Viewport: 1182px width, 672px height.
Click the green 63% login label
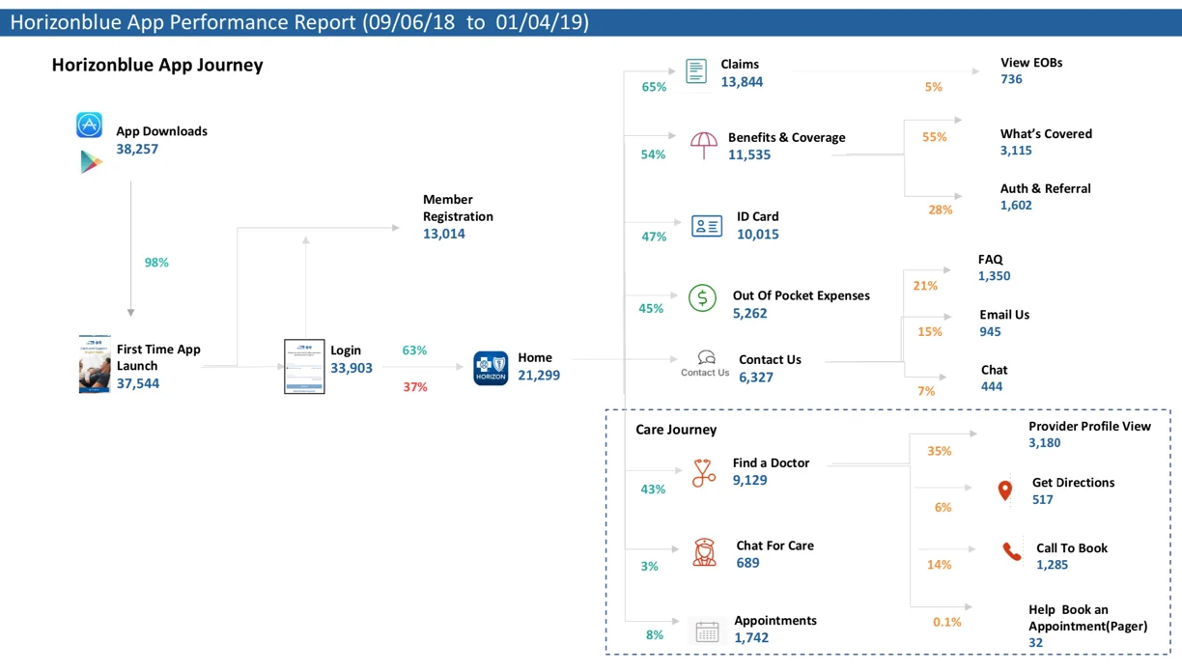point(414,350)
